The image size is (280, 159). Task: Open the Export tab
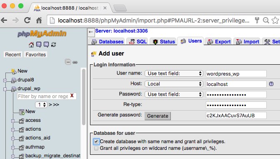[218, 41]
